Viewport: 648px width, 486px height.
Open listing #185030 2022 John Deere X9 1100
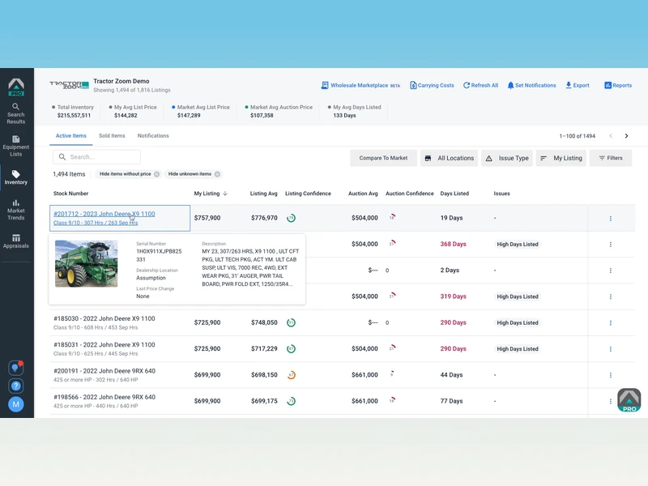pos(104,318)
